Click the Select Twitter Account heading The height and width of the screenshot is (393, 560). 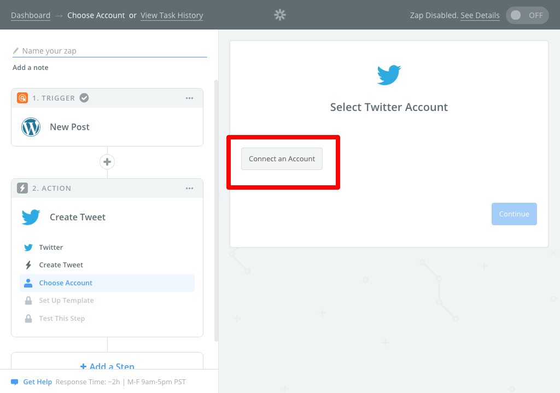point(389,107)
